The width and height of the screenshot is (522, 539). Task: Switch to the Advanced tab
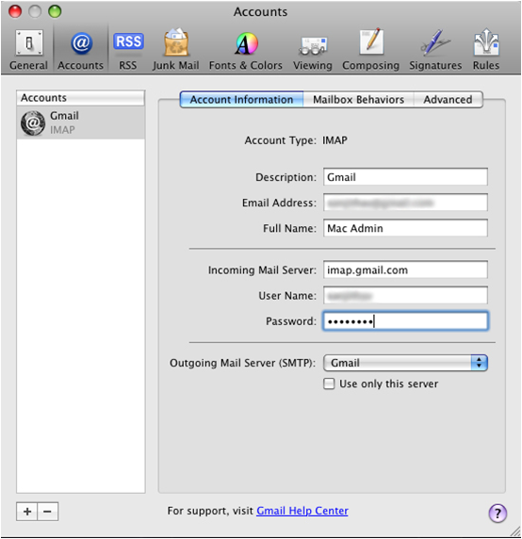pyautogui.click(x=448, y=100)
